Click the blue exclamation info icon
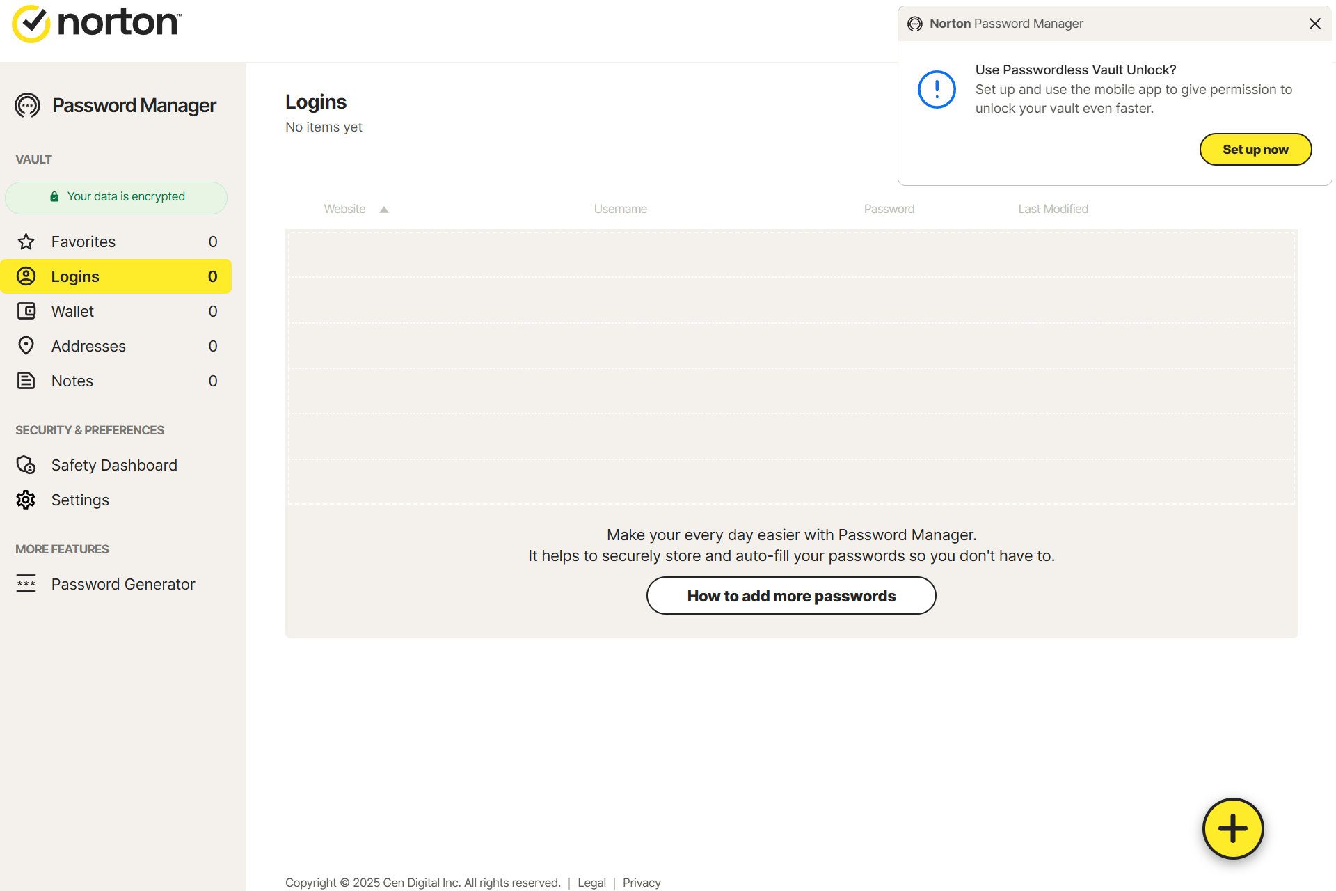The width and height of the screenshot is (1336, 891). (x=937, y=89)
